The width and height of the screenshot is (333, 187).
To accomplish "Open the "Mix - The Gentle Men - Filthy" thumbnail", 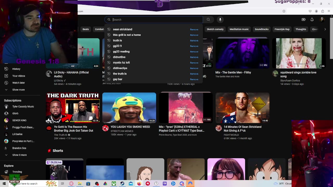I will click(242, 53).
